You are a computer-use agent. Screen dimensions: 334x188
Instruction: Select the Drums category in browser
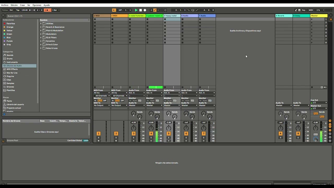click(9, 59)
